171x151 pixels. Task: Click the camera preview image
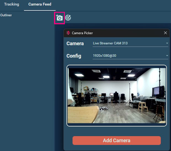(116, 95)
